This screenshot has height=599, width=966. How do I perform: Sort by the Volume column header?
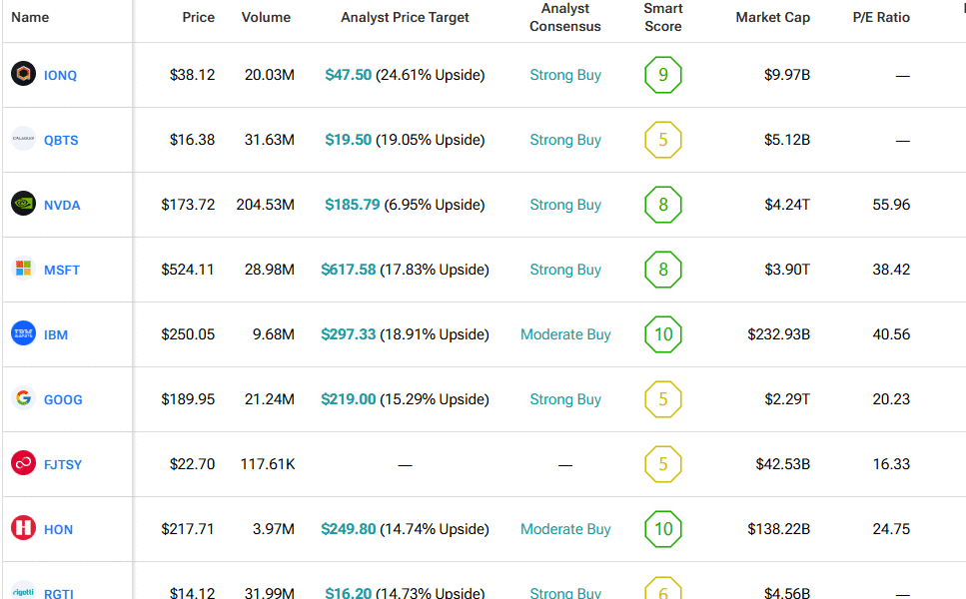click(266, 17)
